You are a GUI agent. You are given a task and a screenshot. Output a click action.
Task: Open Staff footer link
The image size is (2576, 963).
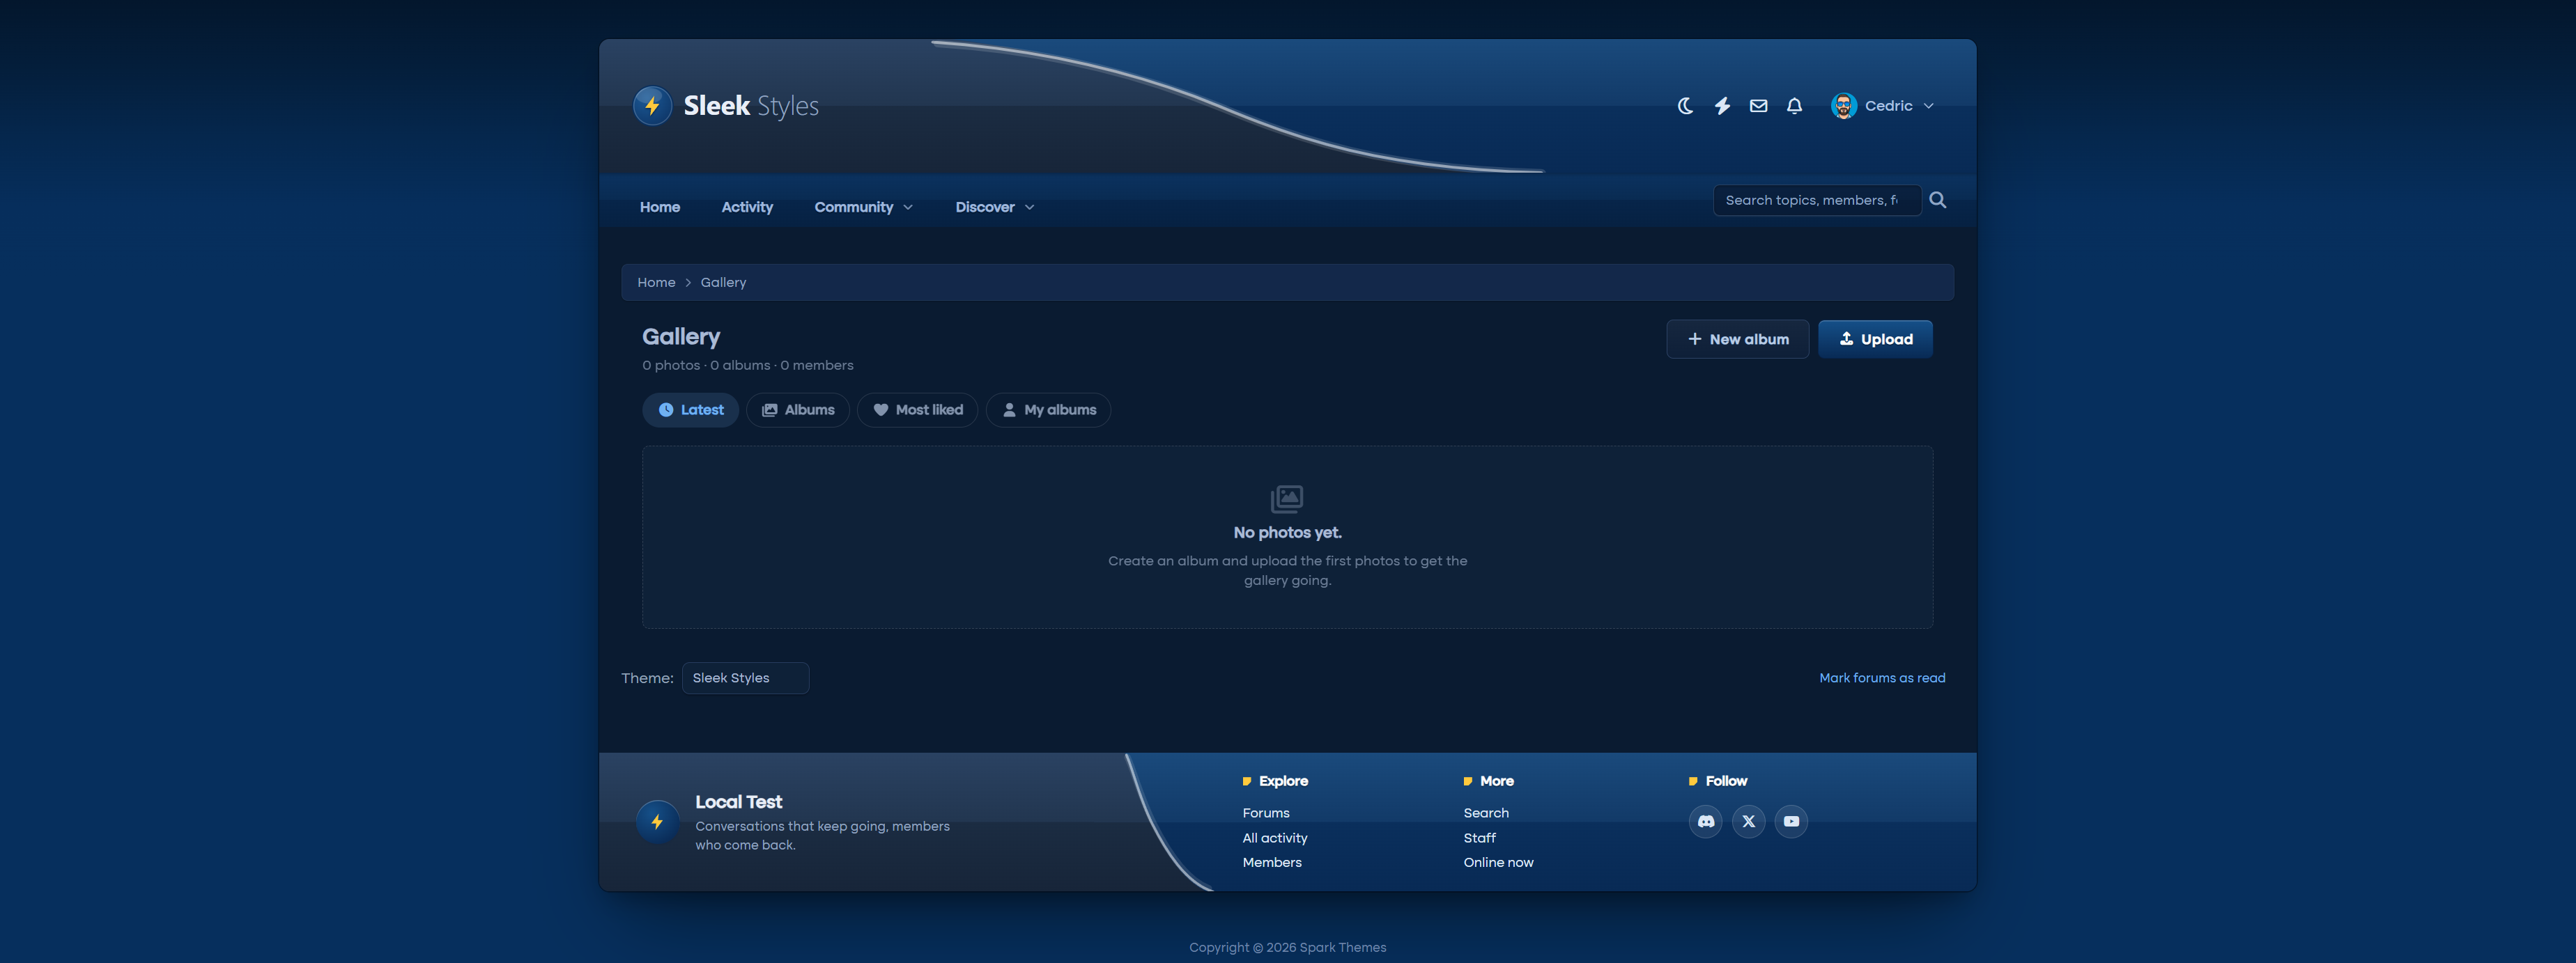coord(1480,838)
